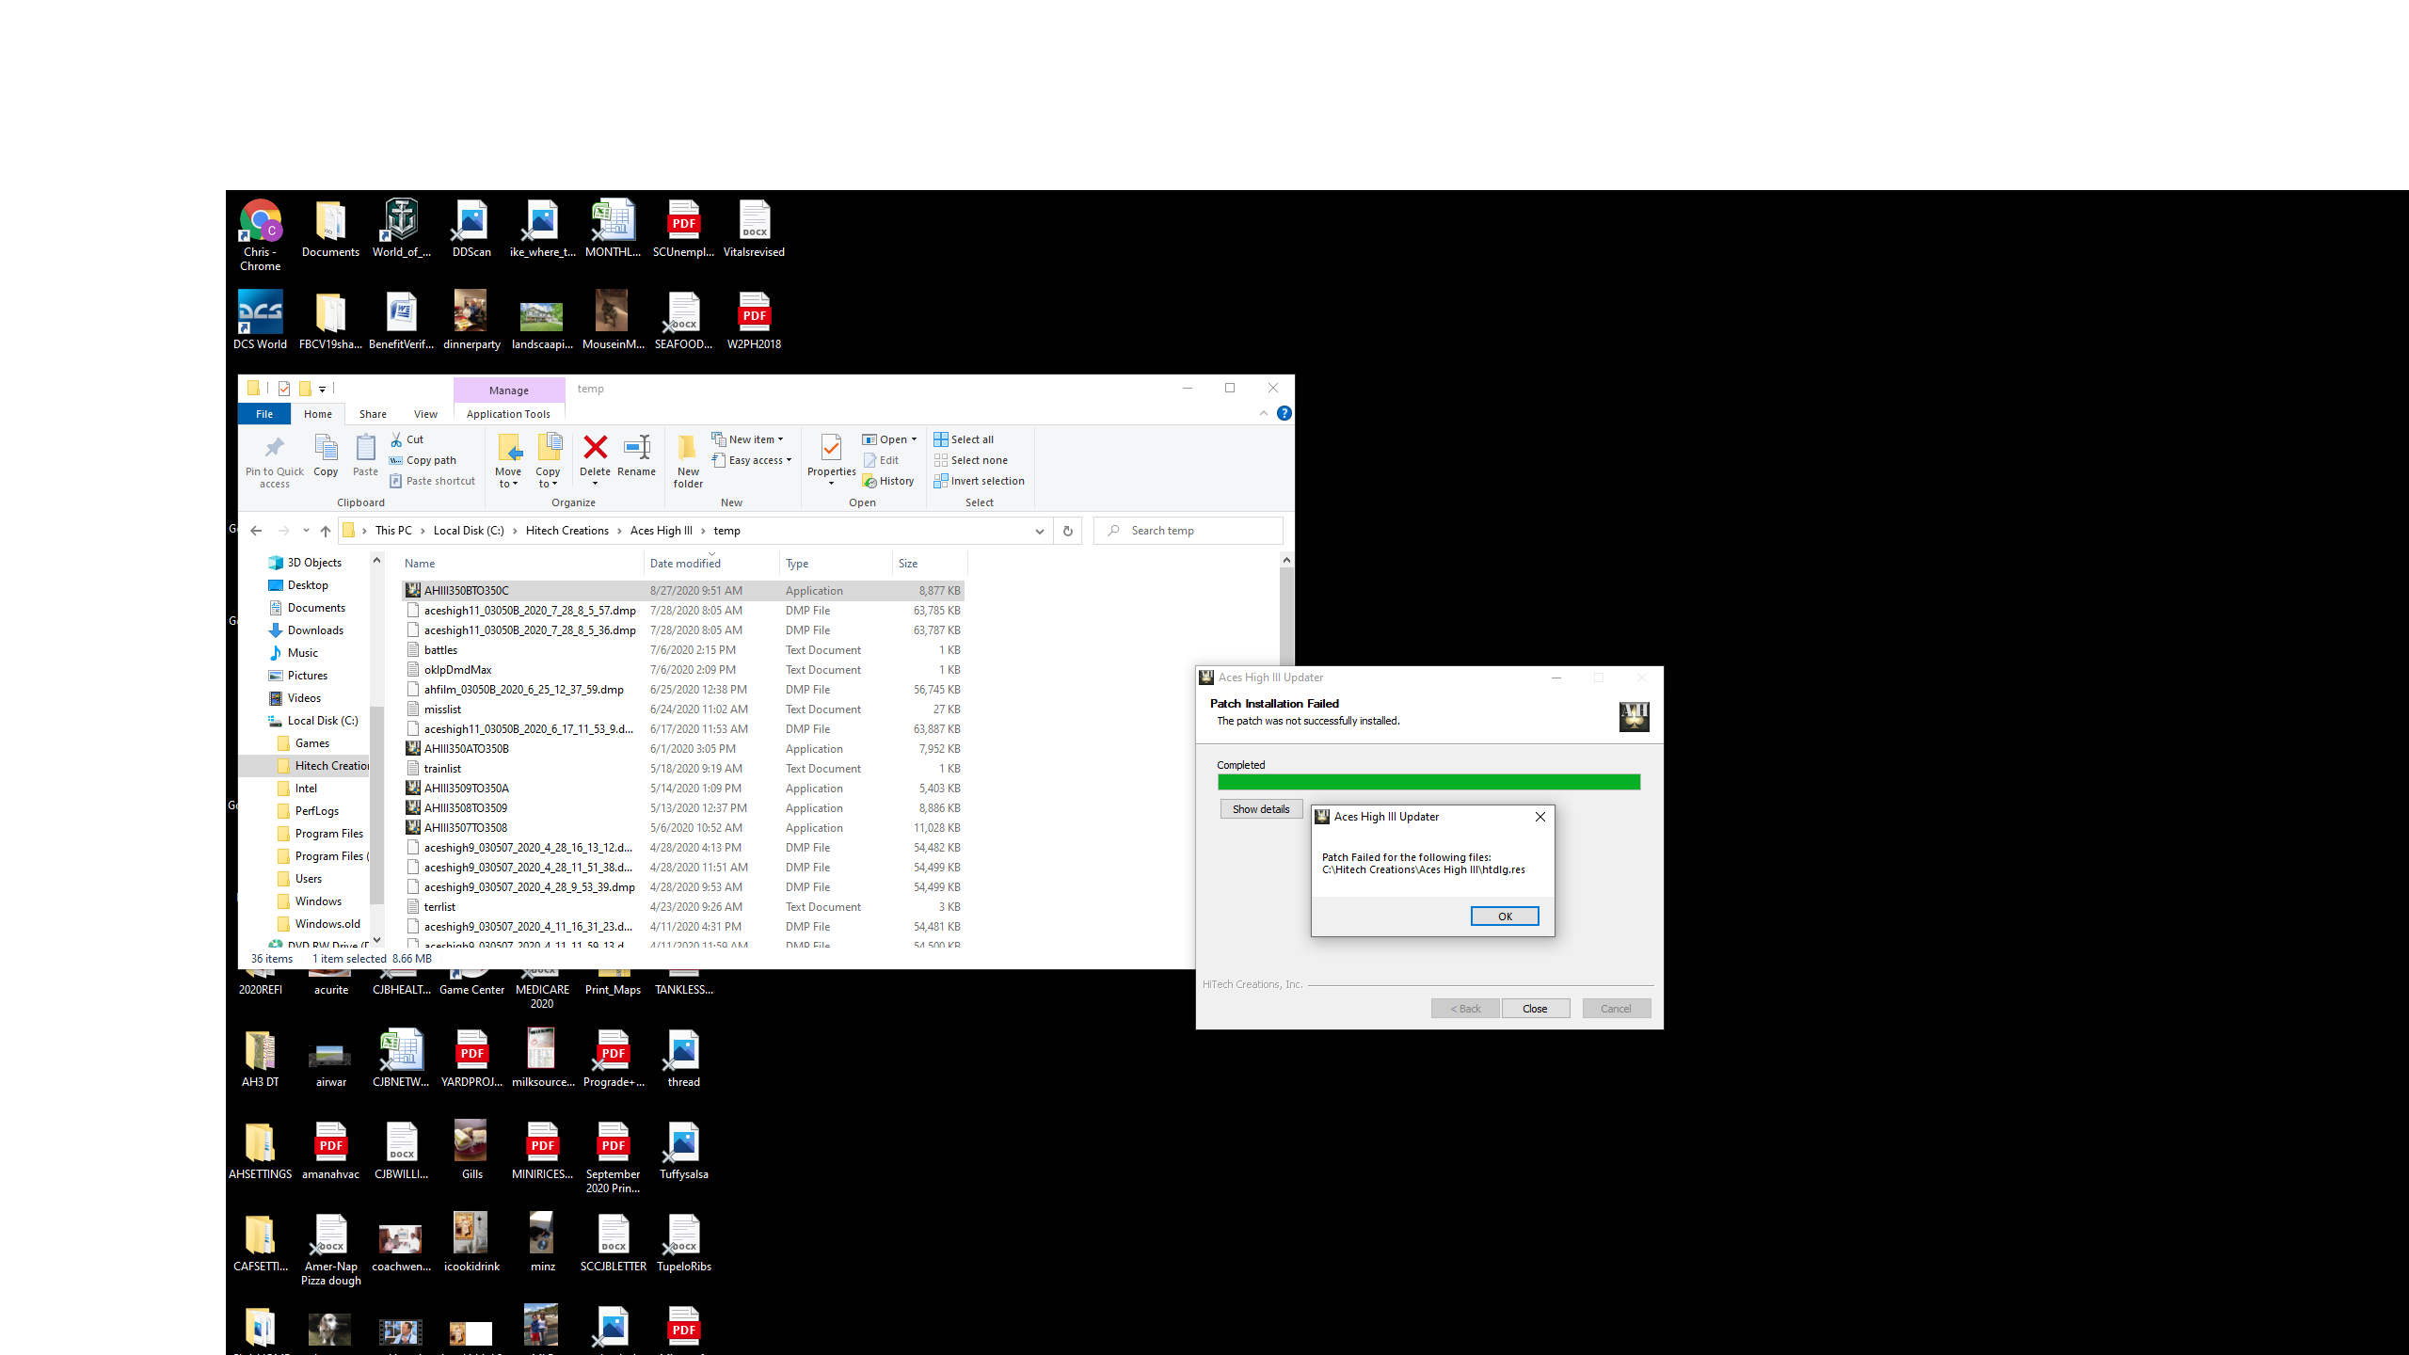Click Hitech Creations in the address bar
This screenshot has width=2409, height=1355.
(x=566, y=531)
